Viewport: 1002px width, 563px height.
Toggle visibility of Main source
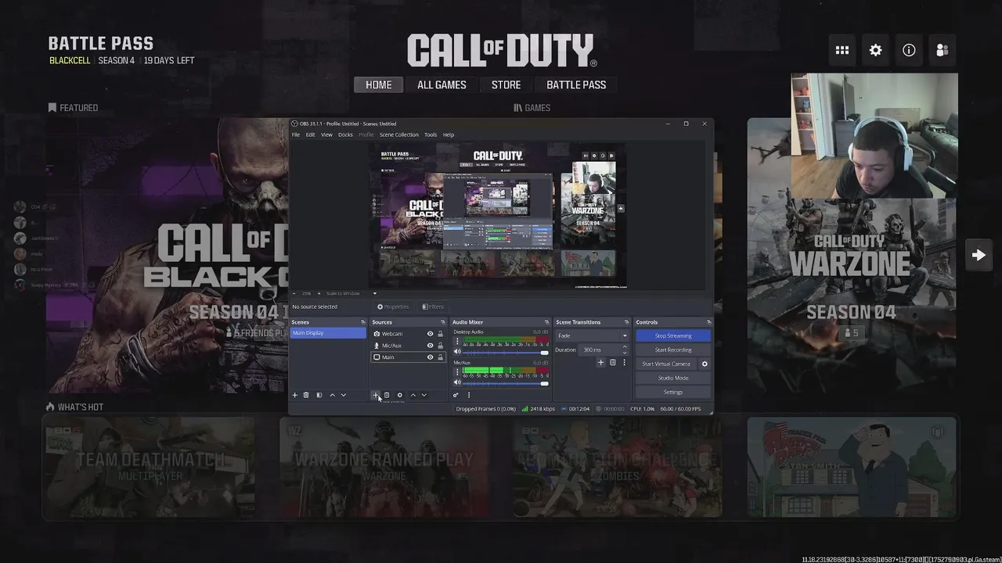click(x=430, y=357)
